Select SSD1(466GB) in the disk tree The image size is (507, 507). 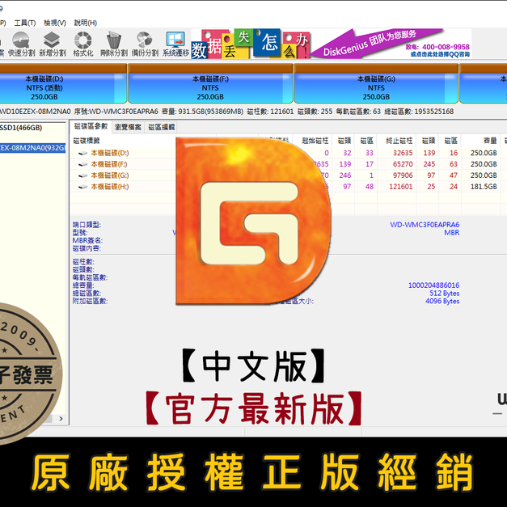tap(21, 128)
